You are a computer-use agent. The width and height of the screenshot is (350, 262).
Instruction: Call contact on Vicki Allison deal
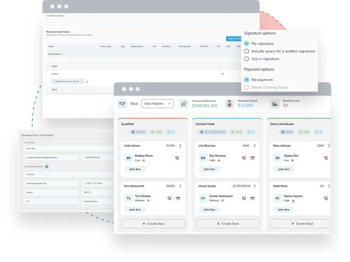tap(177, 158)
